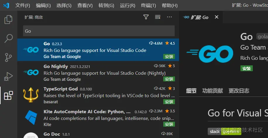Install the Go Nightly extension
Image resolution: width=268 pixels, height=138 pixels.
coord(169,79)
